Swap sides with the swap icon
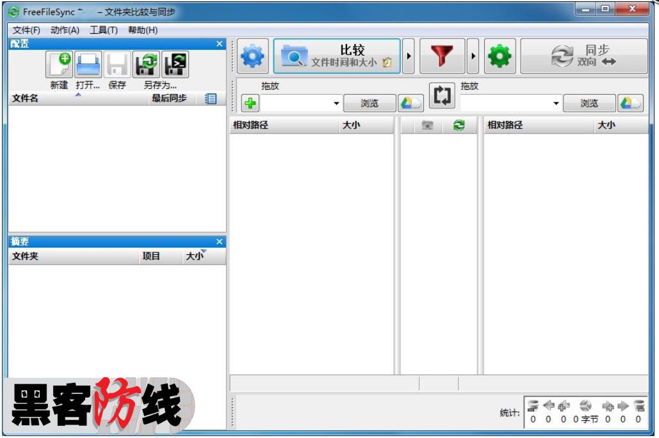This screenshot has width=659, height=438. pyautogui.click(x=442, y=95)
